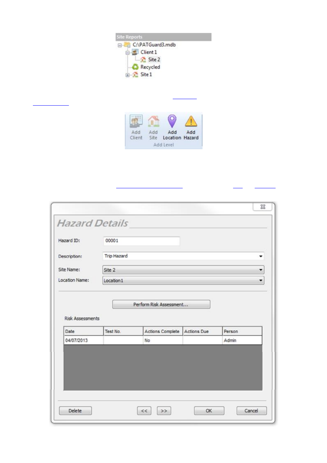Viewport: 327px width, 463px height.
Task: Collapse the Client 1 tree node
Action: tap(128, 53)
